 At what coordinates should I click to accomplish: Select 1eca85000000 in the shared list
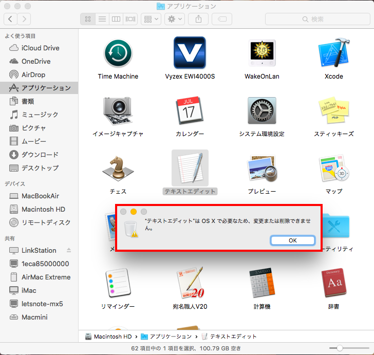coord(39,264)
